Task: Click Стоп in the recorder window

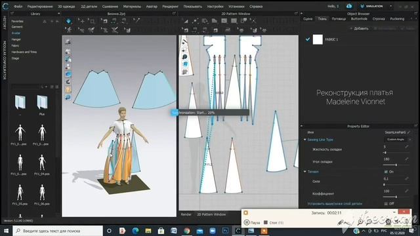Action: (273, 223)
